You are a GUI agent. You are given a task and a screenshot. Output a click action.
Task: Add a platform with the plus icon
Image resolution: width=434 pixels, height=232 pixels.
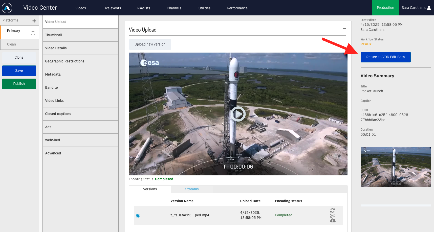click(34, 21)
